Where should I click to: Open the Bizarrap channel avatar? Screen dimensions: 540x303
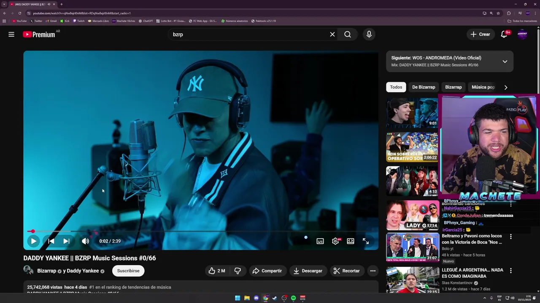point(28,271)
